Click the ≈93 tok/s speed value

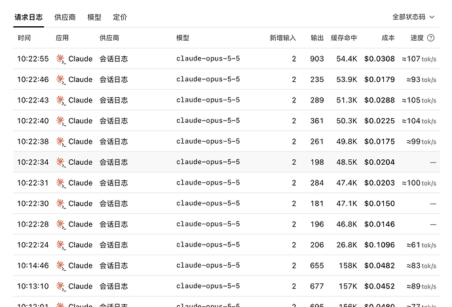click(x=421, y=79)
